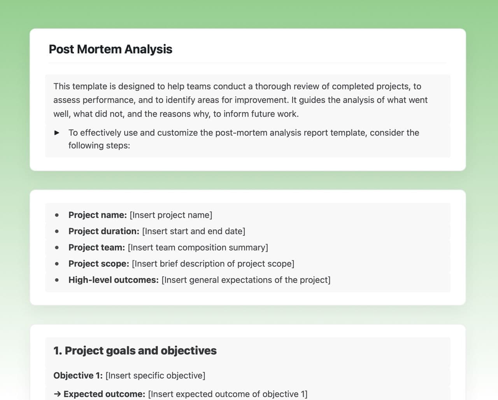Screen dimensions: 498x400
Task: Click the bullet beside 'Project scope'
Action: click(x=57, y=264)
